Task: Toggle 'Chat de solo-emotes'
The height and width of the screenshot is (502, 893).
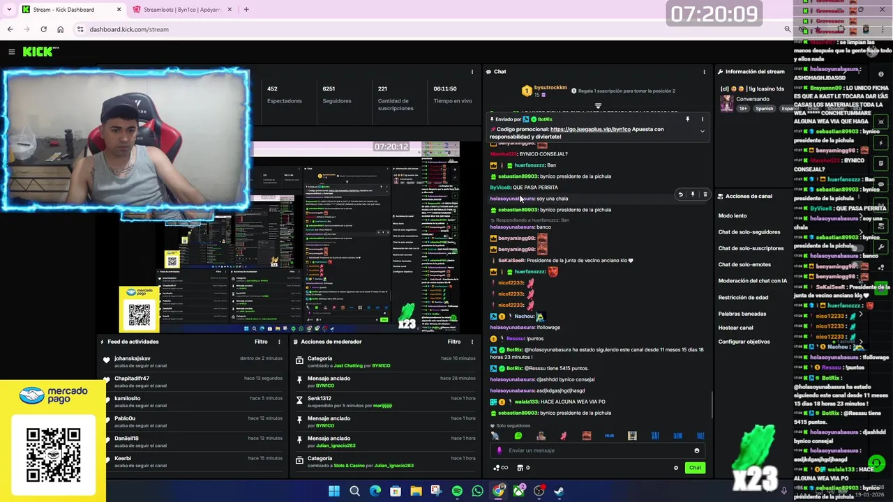Action: click(744, 264)
